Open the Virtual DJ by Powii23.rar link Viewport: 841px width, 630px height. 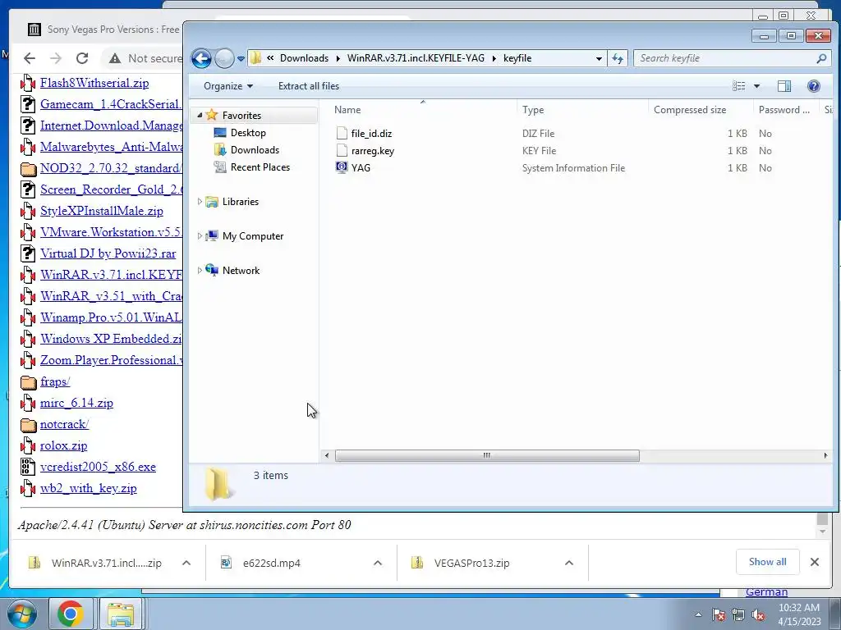(x=108, y=254)
